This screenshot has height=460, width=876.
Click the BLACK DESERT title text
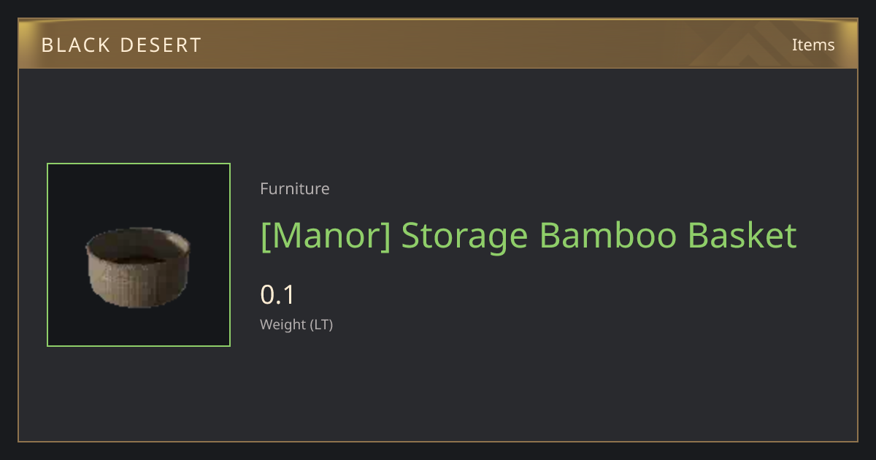(121, 45)
